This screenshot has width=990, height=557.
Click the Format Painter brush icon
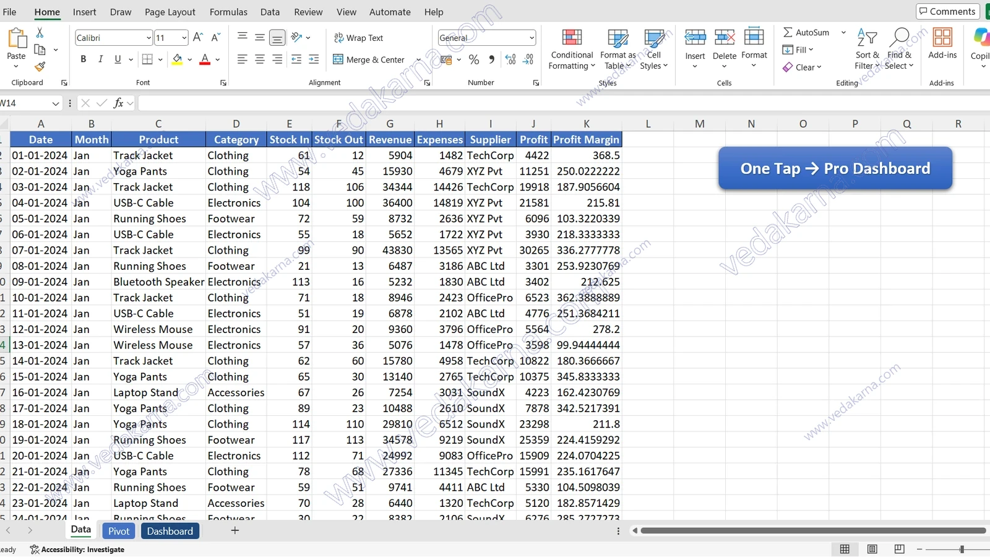pyautogui.click(x=40, y=66)
